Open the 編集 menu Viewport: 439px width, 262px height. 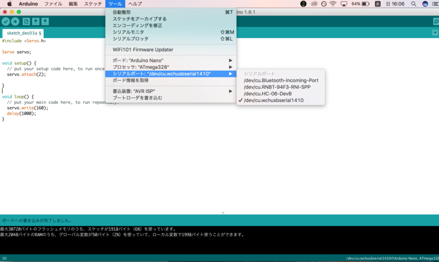click(x=73, y=4)
